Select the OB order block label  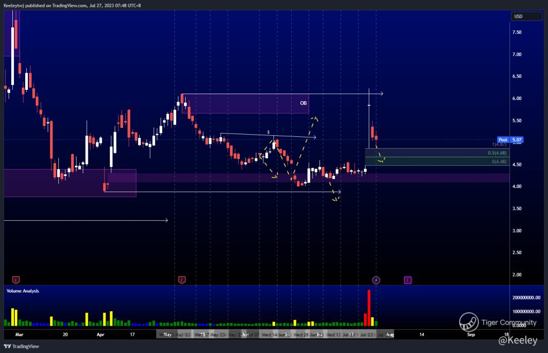click(303, 103)
